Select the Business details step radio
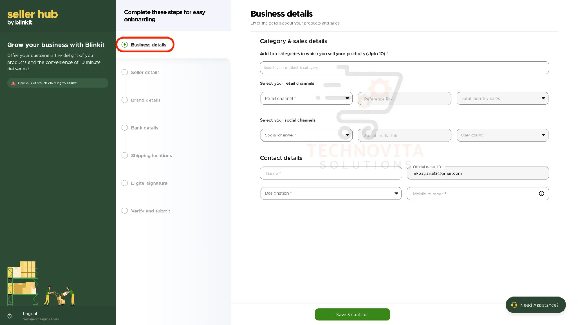This screenshot has width=578, height=325. click(125, 44)
